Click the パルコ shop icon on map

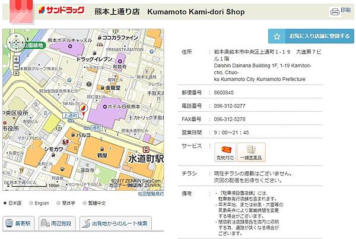coord(73,135)
